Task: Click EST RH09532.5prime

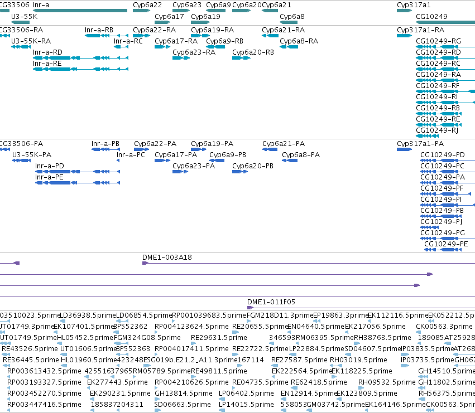Action: click(362, 388)
